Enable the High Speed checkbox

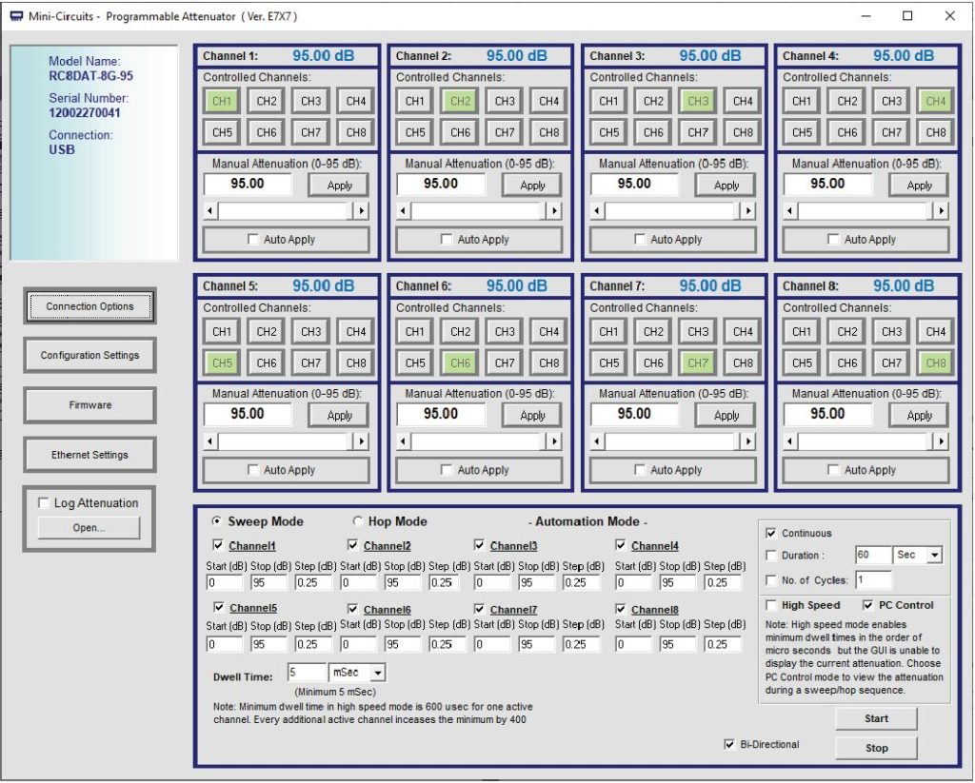771,605
